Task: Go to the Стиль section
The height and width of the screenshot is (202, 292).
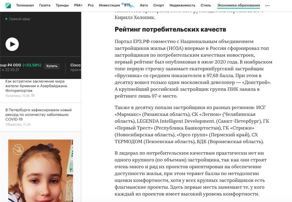Action: (x=206, y=5)
